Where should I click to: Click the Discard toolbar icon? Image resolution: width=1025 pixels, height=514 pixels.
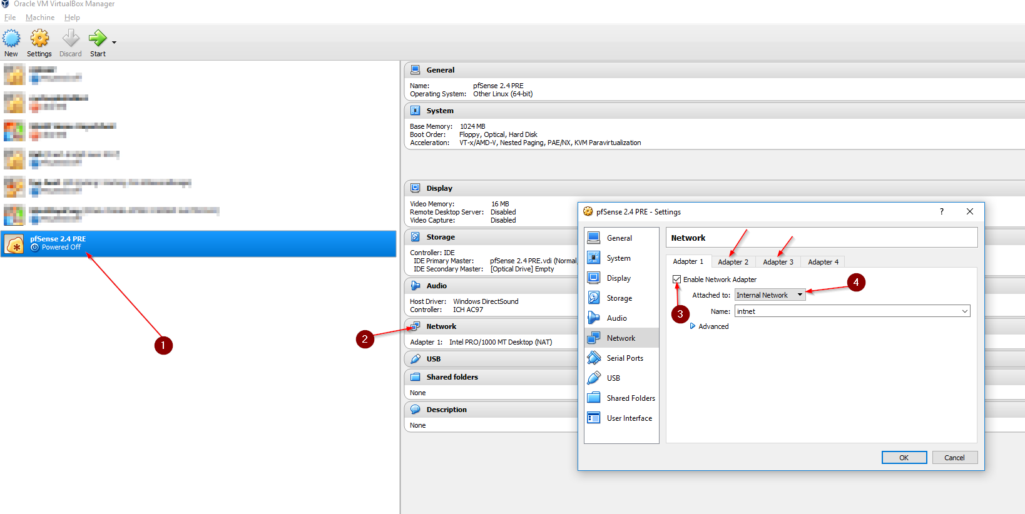pos(71,39)
